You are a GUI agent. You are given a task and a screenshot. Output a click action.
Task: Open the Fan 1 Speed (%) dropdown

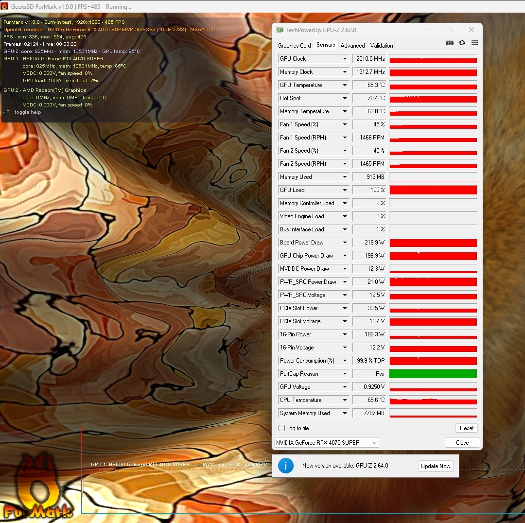tap(345, 124)
